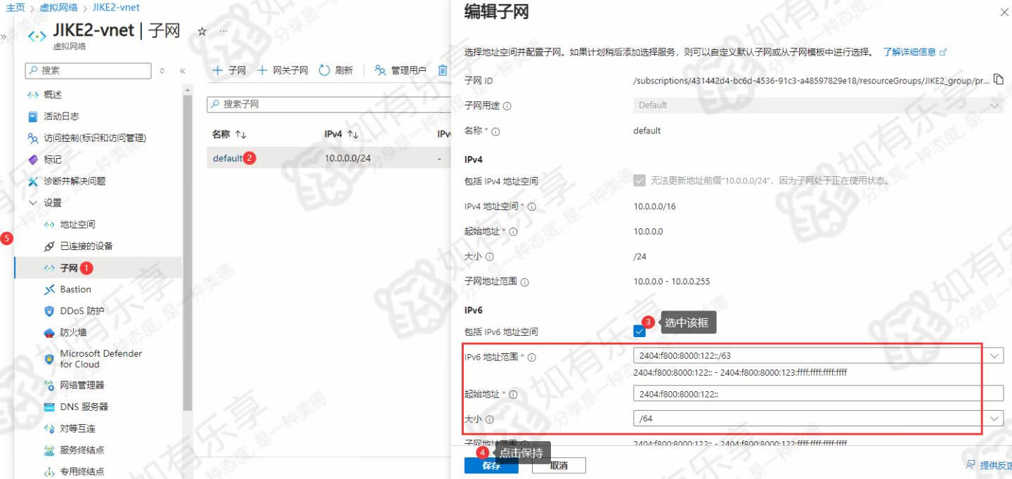Click the info icon beside IPv4 大小

[489, 257]
